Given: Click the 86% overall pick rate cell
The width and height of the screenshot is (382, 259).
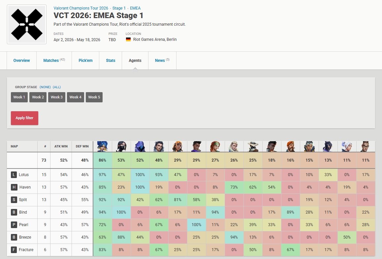Looking at the screenshot, I should coord(102,160).
